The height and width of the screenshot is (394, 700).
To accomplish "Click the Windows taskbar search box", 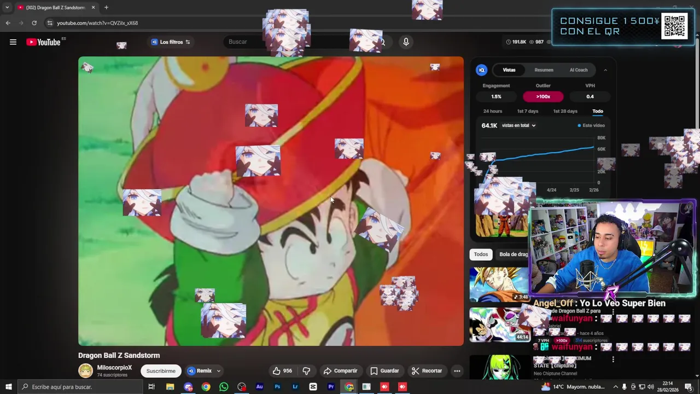I will (79, 387).
